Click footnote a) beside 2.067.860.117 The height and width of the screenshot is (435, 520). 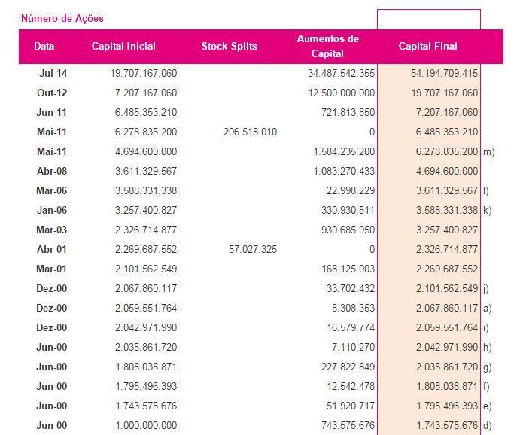[x=488, y=308]
